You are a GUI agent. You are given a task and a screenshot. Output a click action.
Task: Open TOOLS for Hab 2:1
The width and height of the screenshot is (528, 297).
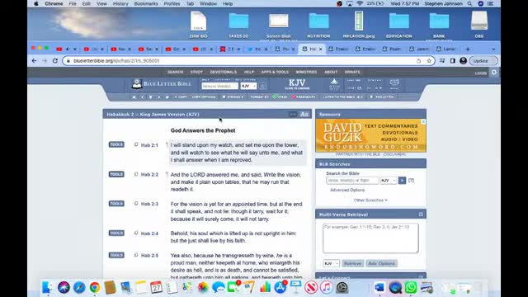tap(116, 144)
